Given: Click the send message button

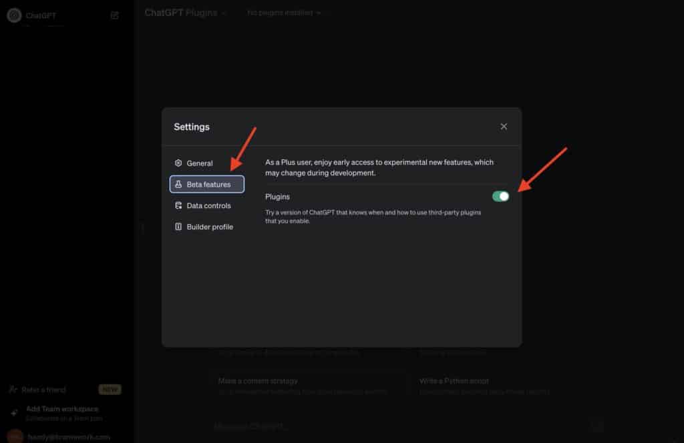Looking at the screenshot, I should pos(597,426).
